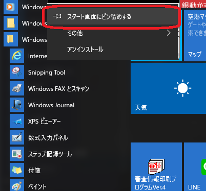Screen dimensions: 206x191
Task: Click the Windows Journal label
Action: coord(51,105)
